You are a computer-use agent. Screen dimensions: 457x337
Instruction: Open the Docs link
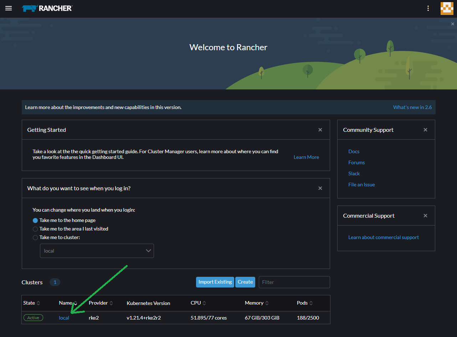(x=354, y=151)
